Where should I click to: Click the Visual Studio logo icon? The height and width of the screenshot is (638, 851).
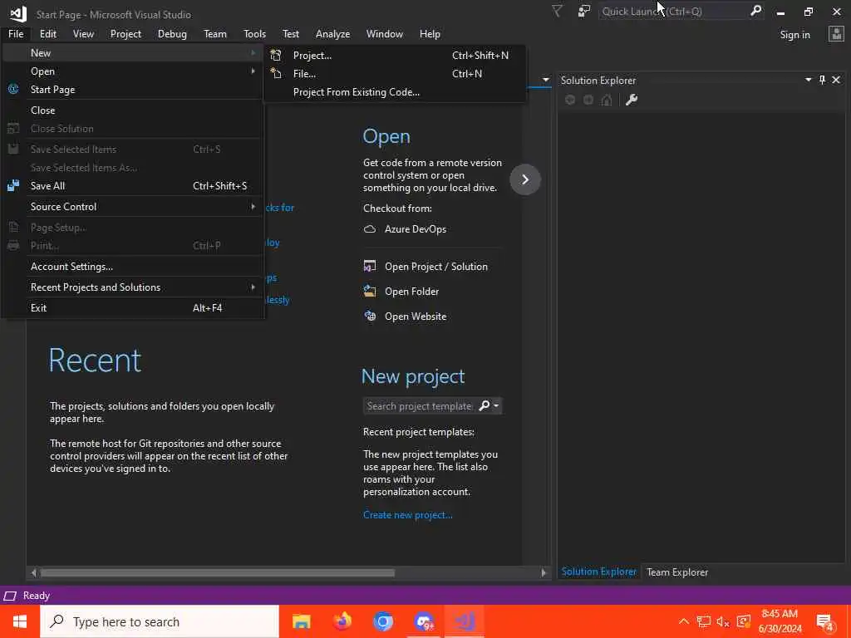point(18,13)
